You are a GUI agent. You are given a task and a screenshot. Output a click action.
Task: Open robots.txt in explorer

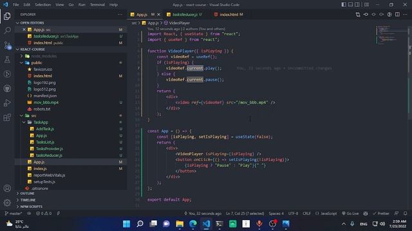click(41, 109)
